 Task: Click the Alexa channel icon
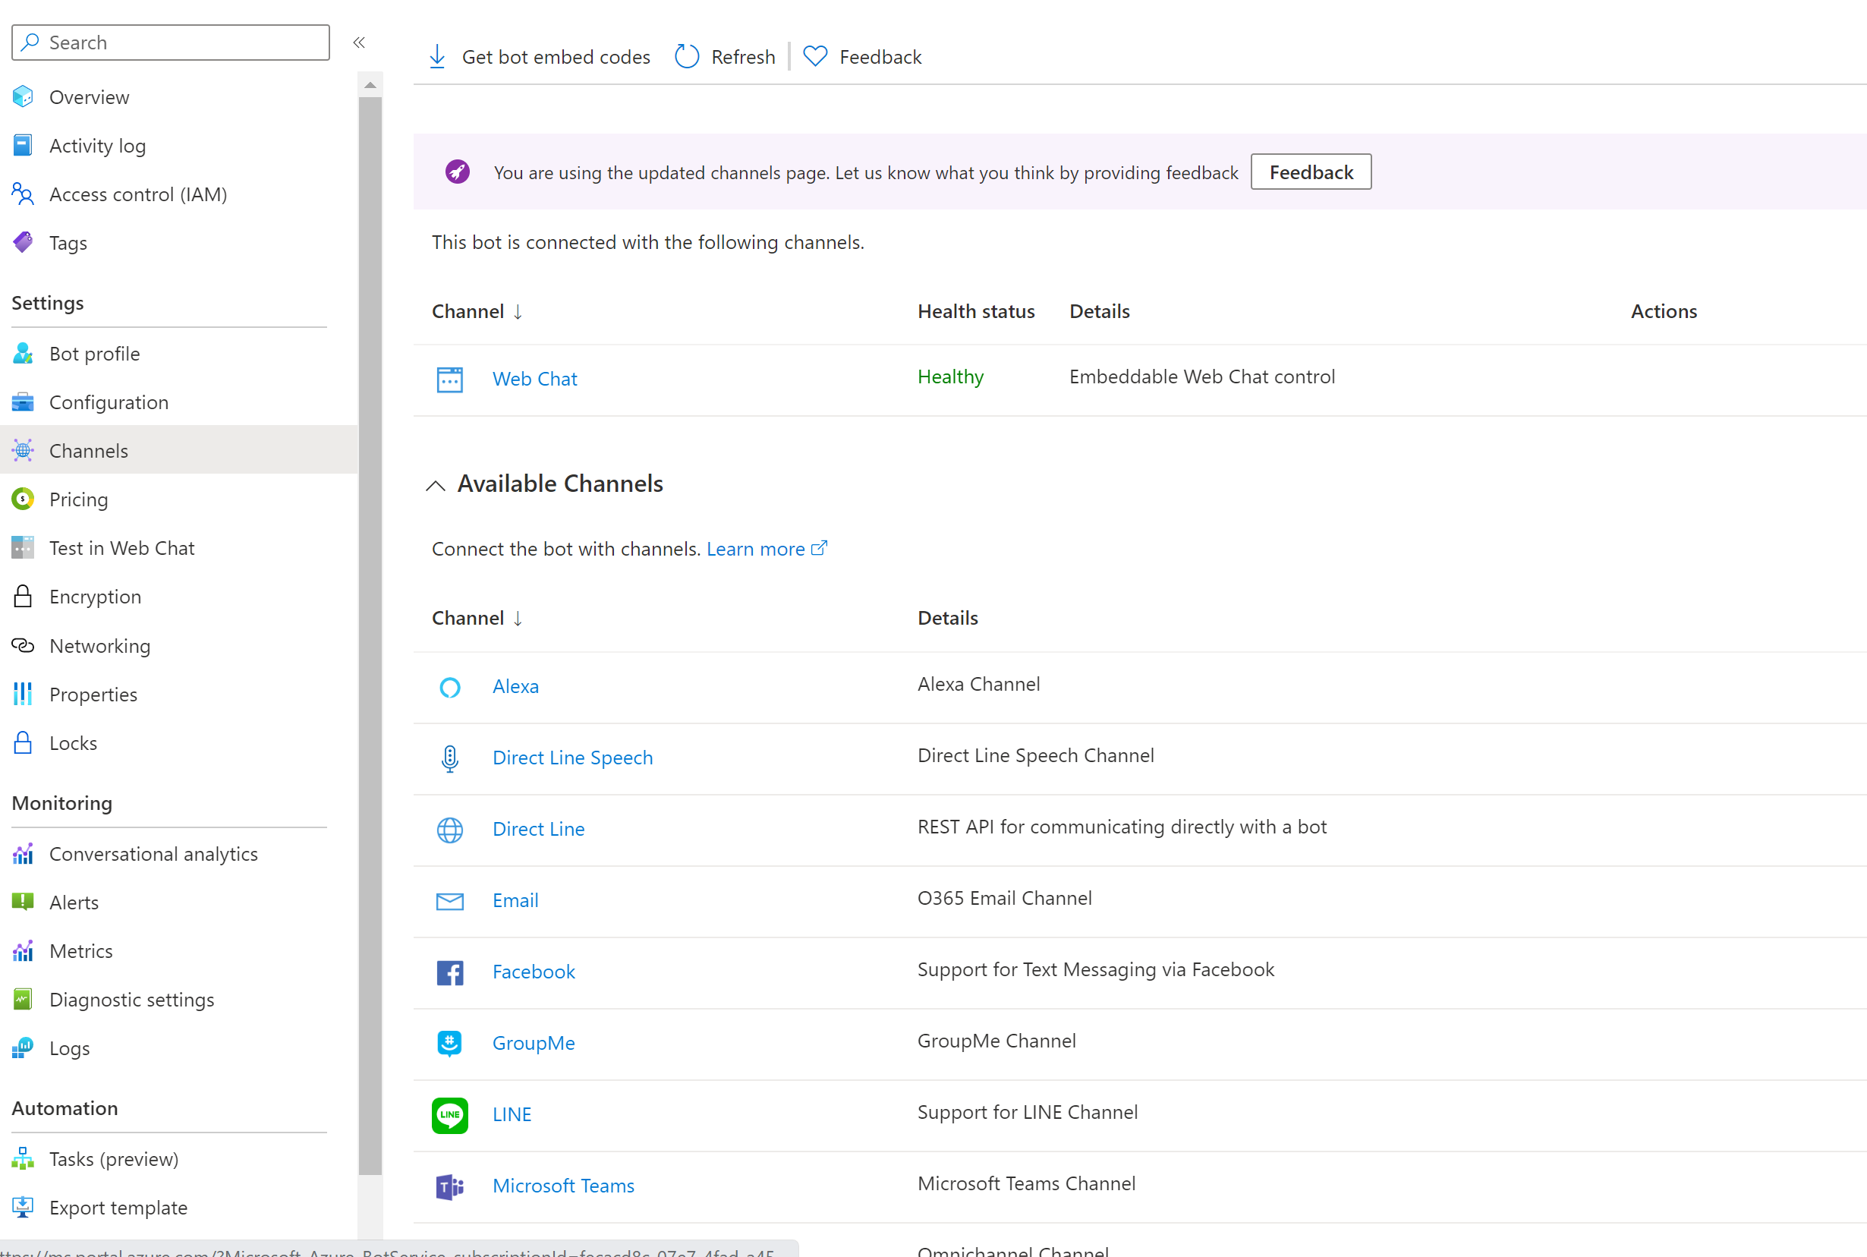click(x=450, y=686)
